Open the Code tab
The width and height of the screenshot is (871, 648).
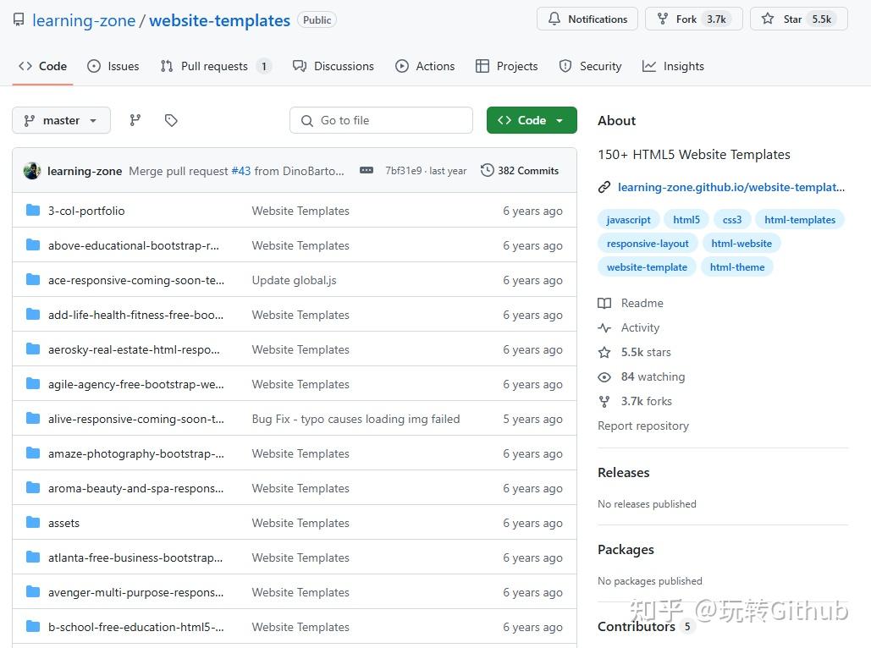(x=43, y=66)
